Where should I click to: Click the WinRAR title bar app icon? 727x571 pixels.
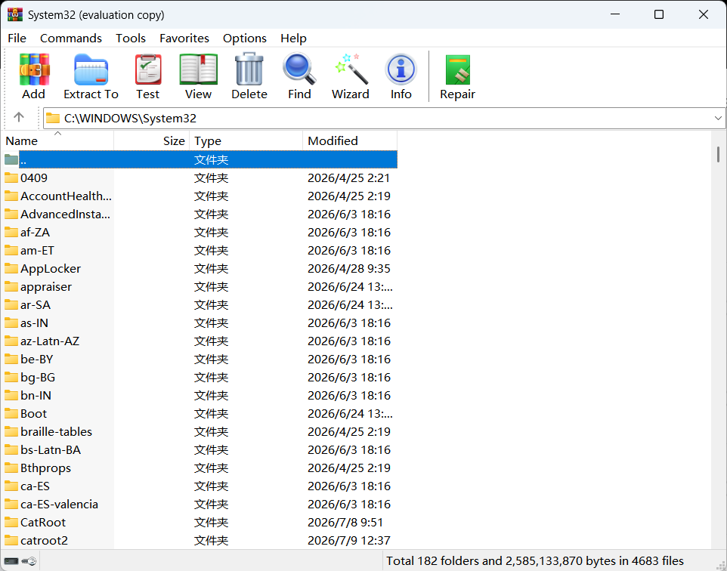[15, 15]
